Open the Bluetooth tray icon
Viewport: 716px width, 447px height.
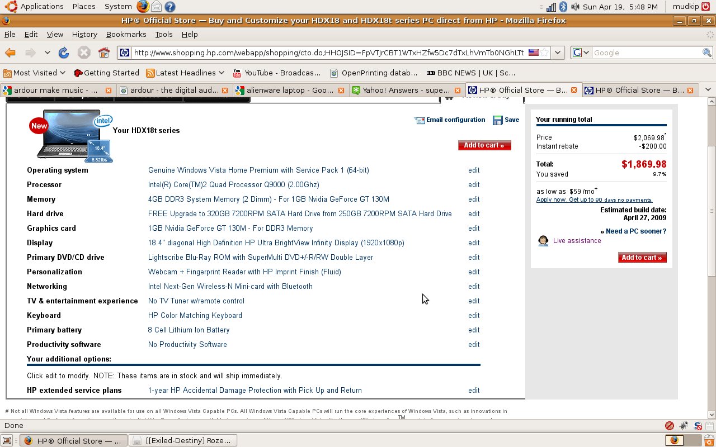(x=564, y=7)
